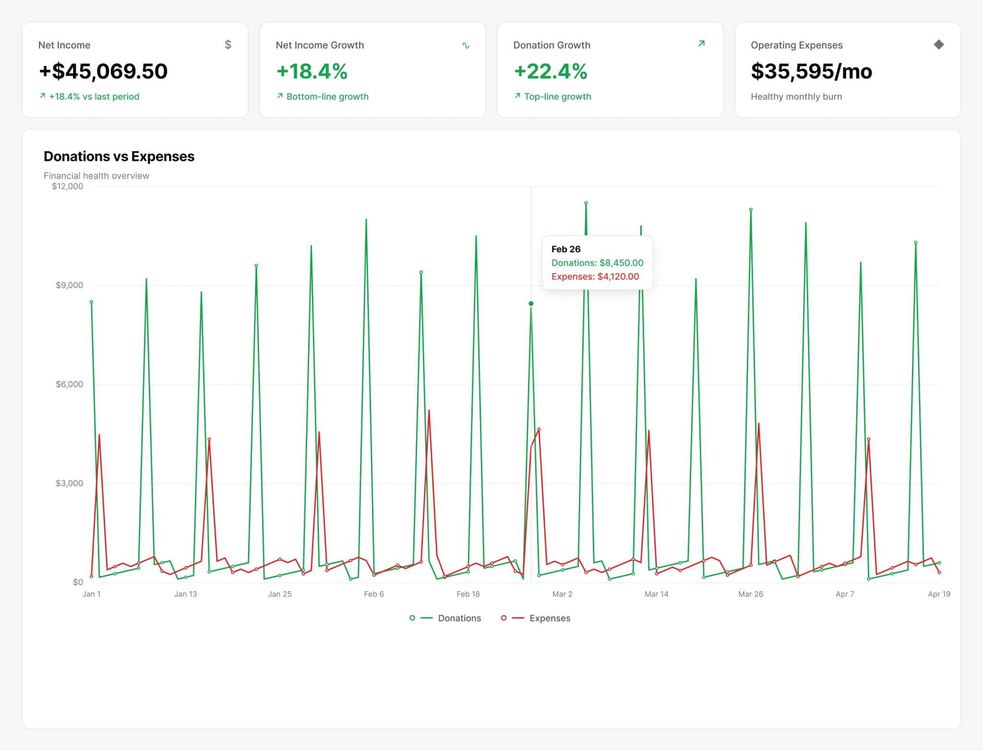Viewport: 983px width, 751px height.
Task: Click the '+22.4%' Donation Growth value
Action: pos(551,71)
